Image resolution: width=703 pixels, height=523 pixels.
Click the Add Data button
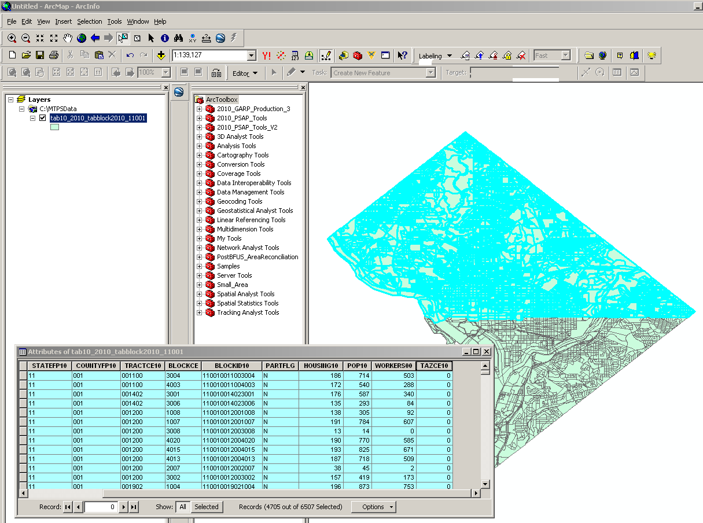(x=161, y=56)
